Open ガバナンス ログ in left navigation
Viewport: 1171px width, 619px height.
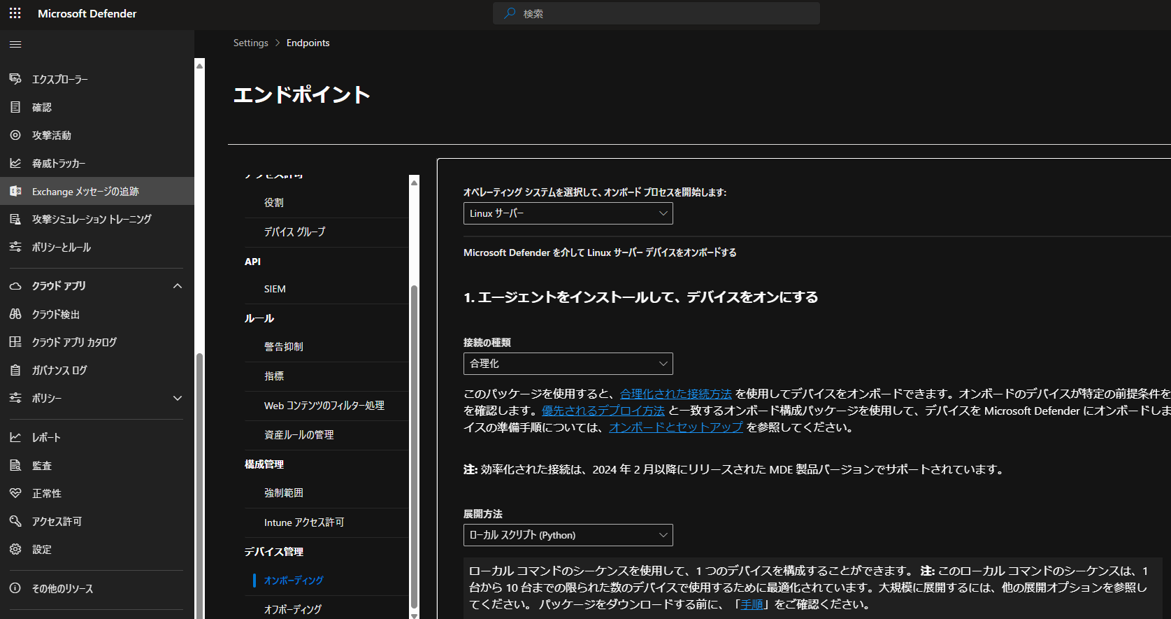coord(97,370)
